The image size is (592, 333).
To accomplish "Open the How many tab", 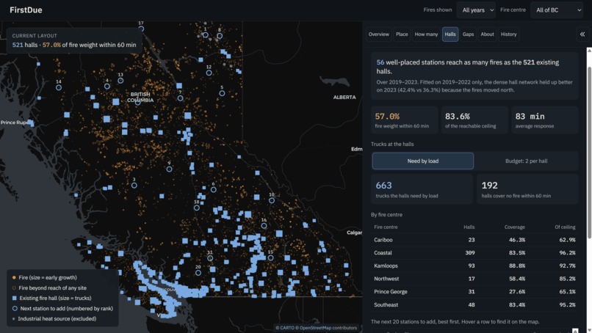I will (426, 34).
